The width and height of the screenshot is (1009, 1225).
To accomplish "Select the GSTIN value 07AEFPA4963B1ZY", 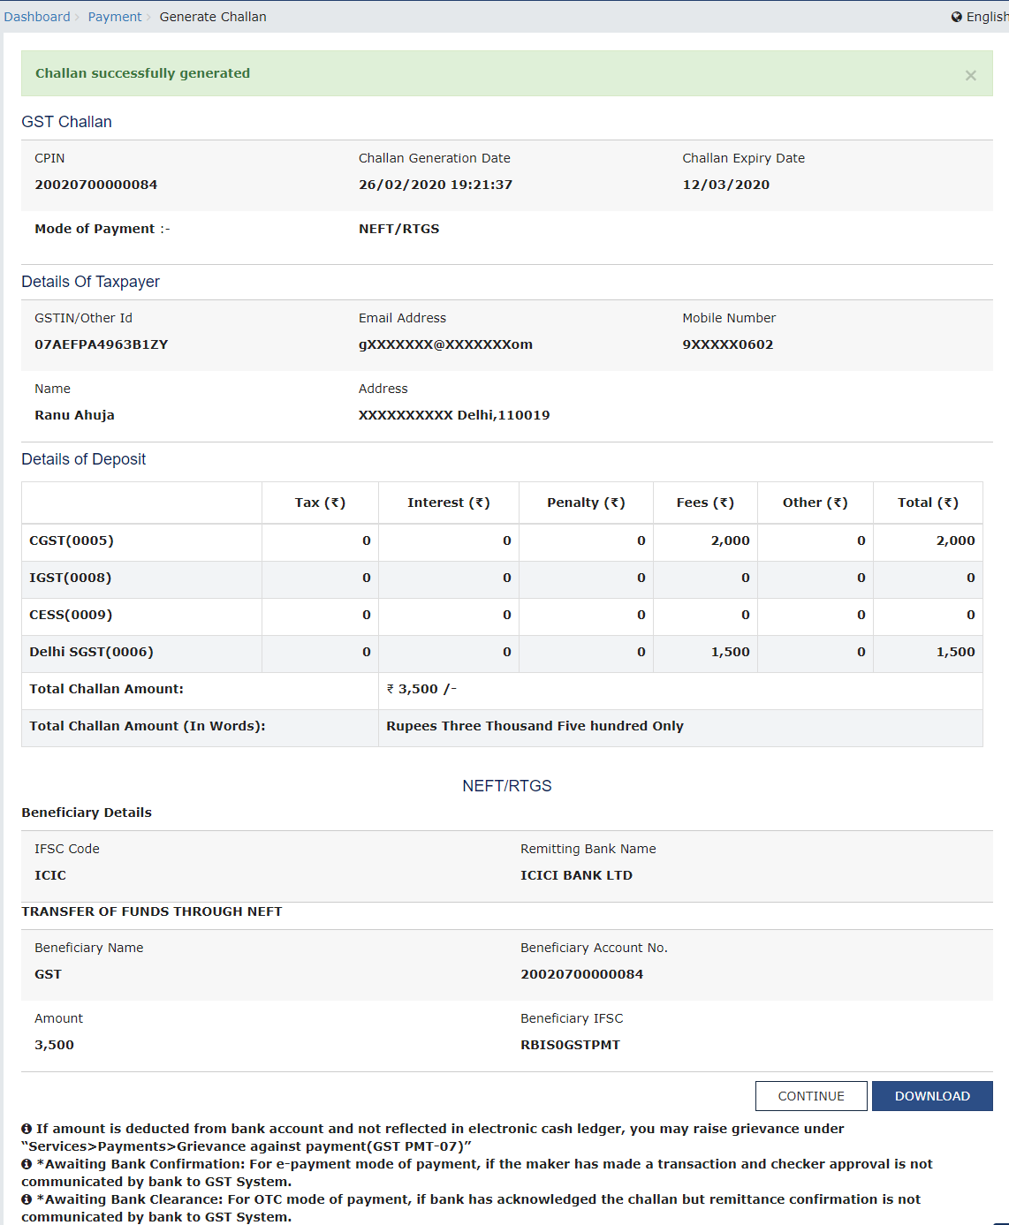I will pyautogui.click(x=102, y=344).
